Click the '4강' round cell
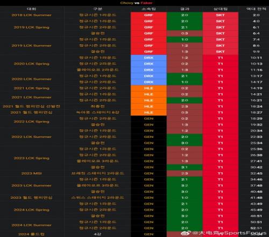Image resolution: width=269 pixels, height=237 pixels. [97, 234]
